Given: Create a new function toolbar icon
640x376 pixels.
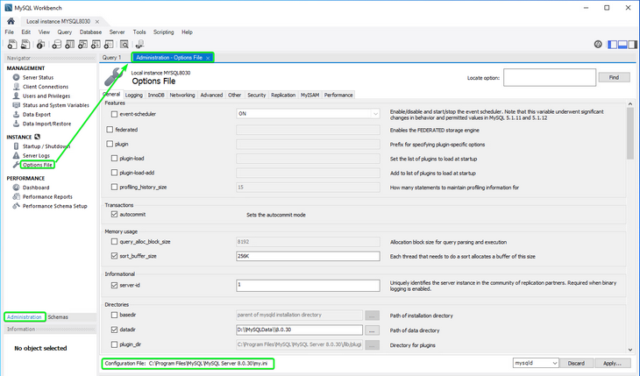Looking at the screenshot, I should click(109, 44).
